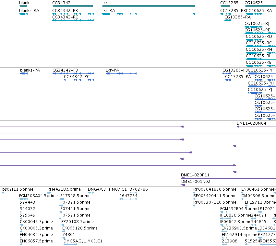Select the RP003307110.5prime EST label

click(215, 202)
